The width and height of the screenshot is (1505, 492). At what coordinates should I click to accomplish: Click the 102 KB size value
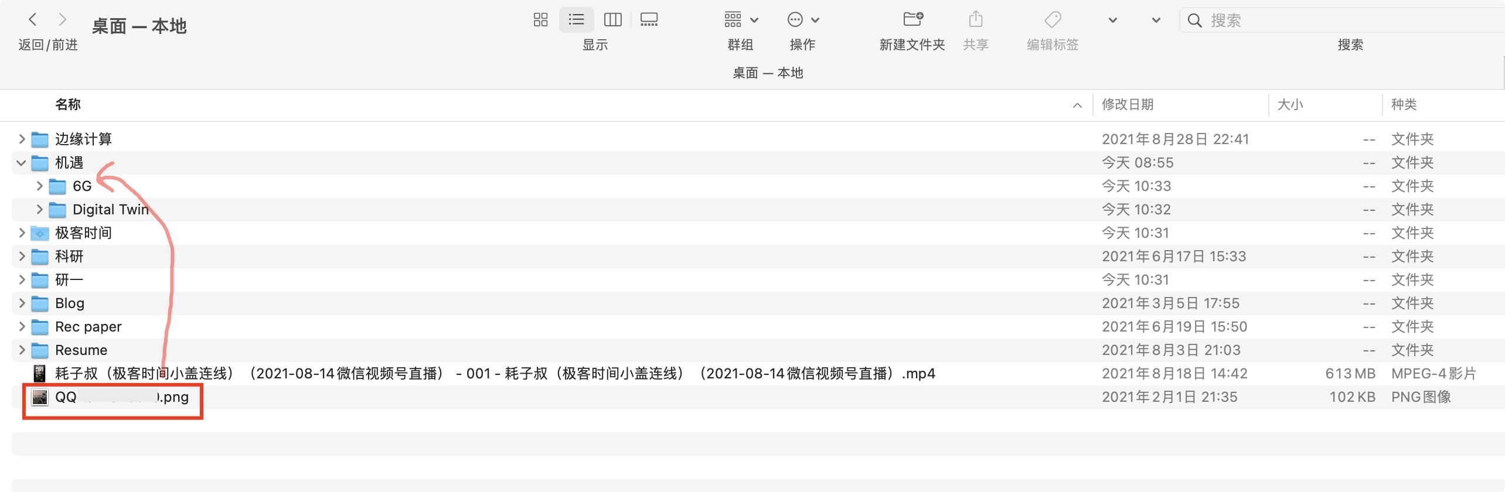tap(1352, 397)
